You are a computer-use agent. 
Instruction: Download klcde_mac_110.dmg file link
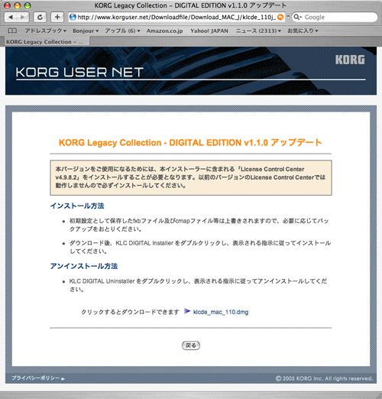click(x=221, y=312)
